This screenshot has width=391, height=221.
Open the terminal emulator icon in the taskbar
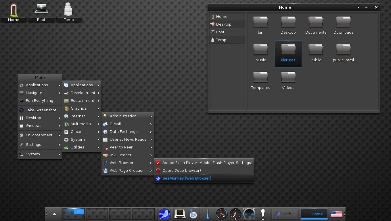pyautogui.click(x=180, y=214)
